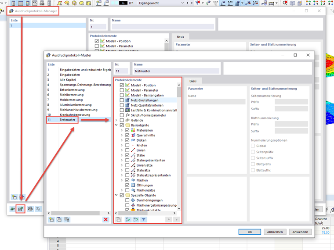Viewport: 334px width, 250px height.
Task: Expand the Flächensätze tree node
Action: pos(122,190)
